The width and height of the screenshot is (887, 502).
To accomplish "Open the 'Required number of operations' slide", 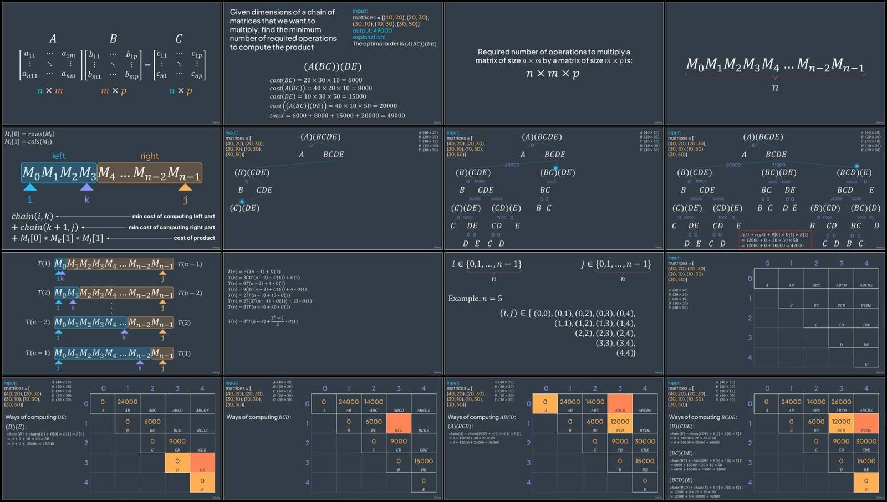I will tap(554, 63).
